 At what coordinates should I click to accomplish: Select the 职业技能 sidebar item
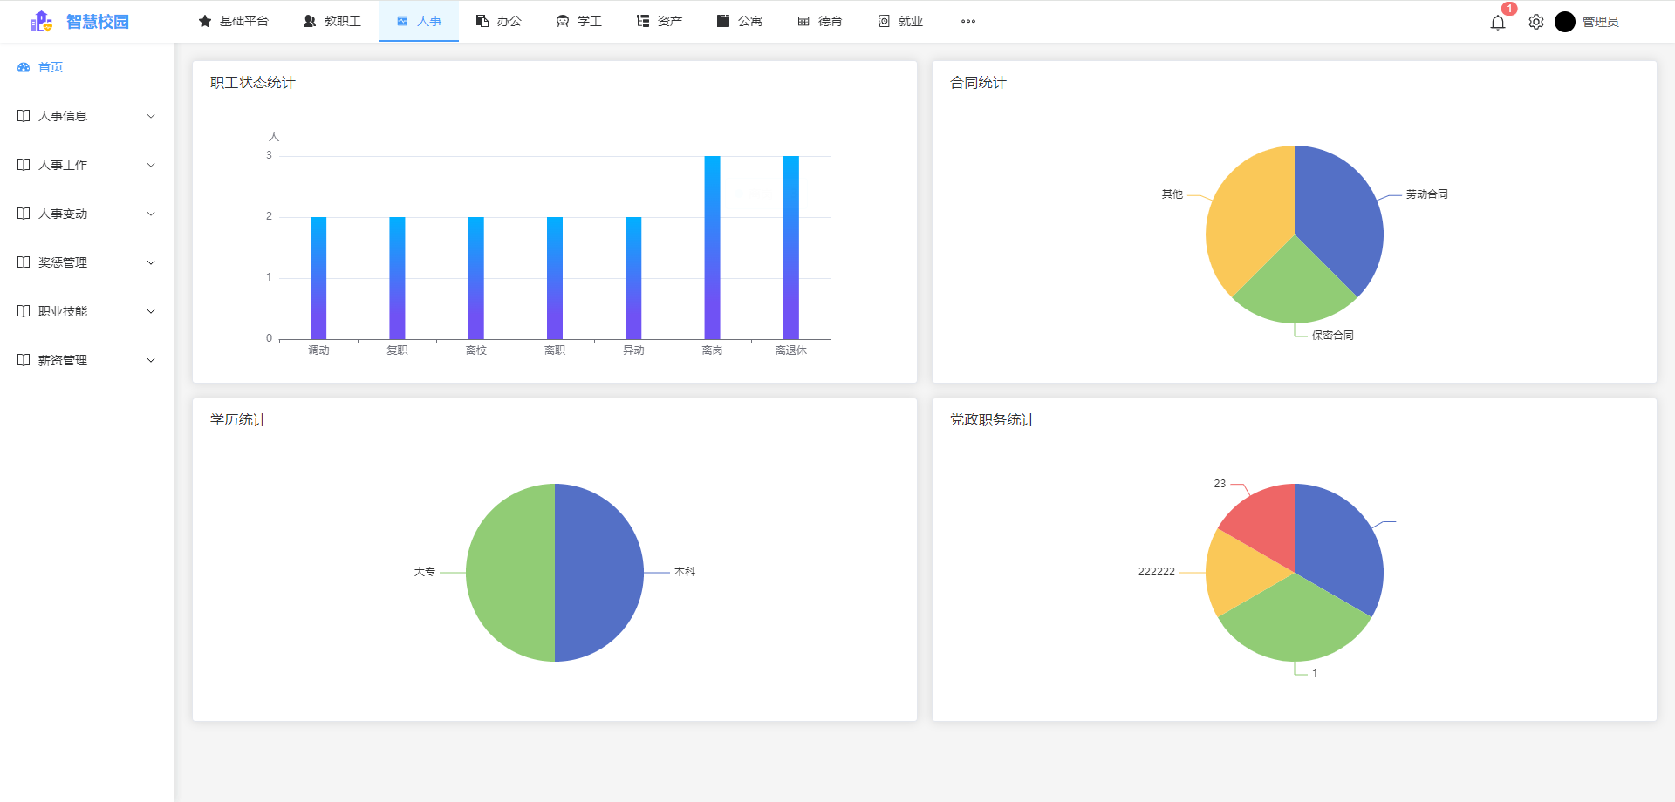63,311
